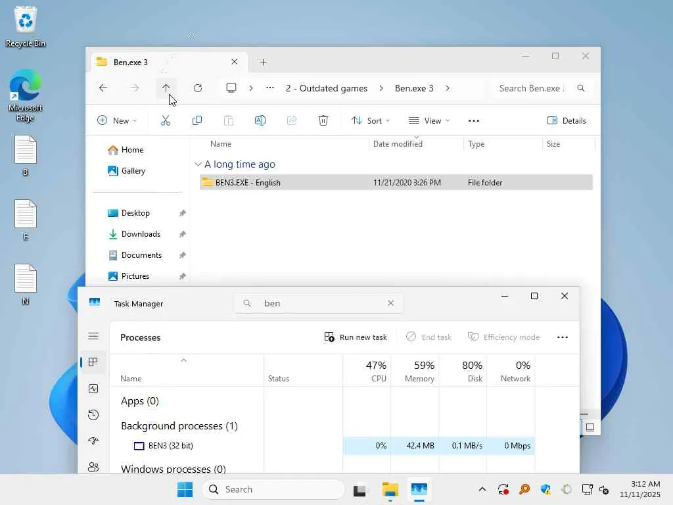
Task: Copy the selected folder
Action: [197, 121]
